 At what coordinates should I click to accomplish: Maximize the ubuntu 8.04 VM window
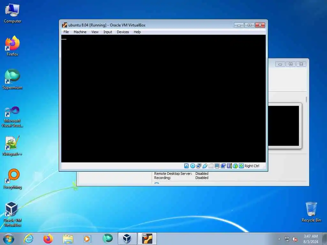(249, 25)
